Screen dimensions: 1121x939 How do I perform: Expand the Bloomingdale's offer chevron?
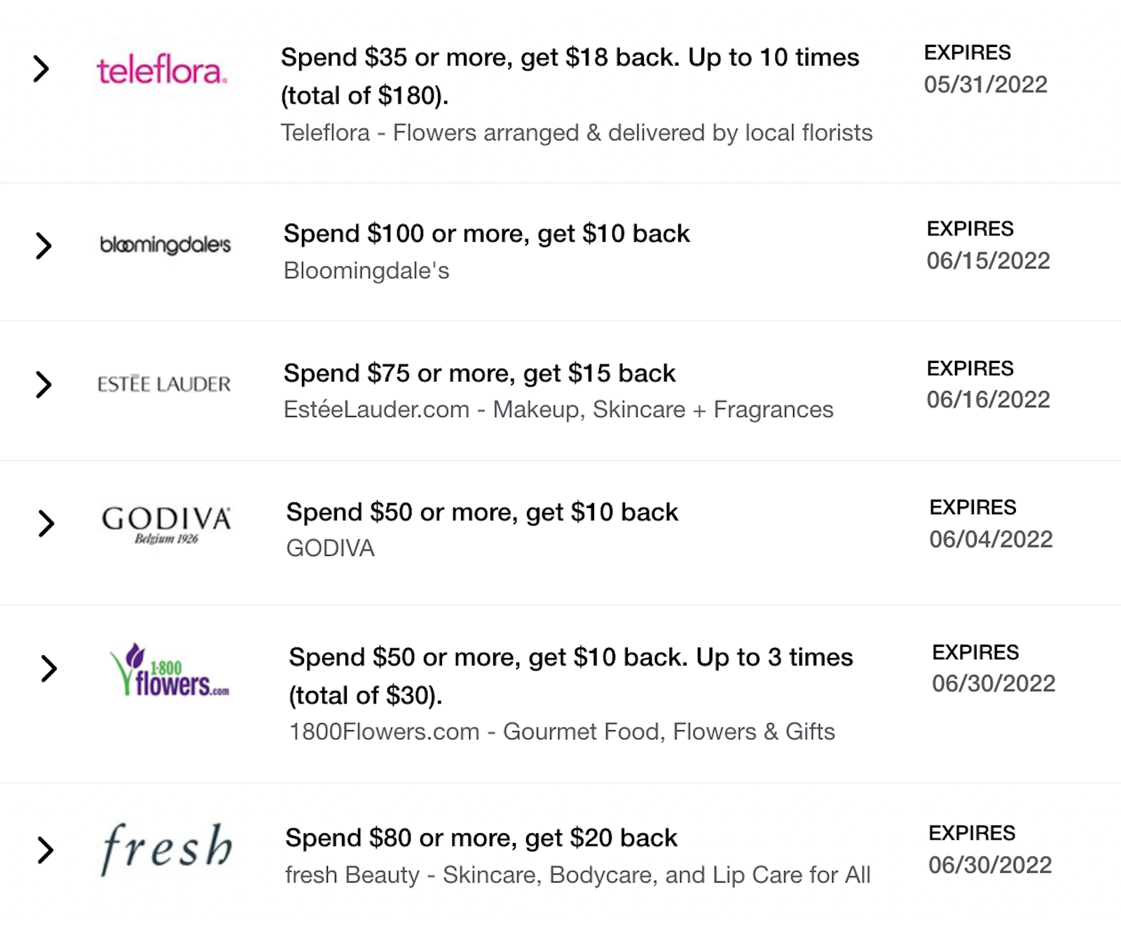point(43,245)
